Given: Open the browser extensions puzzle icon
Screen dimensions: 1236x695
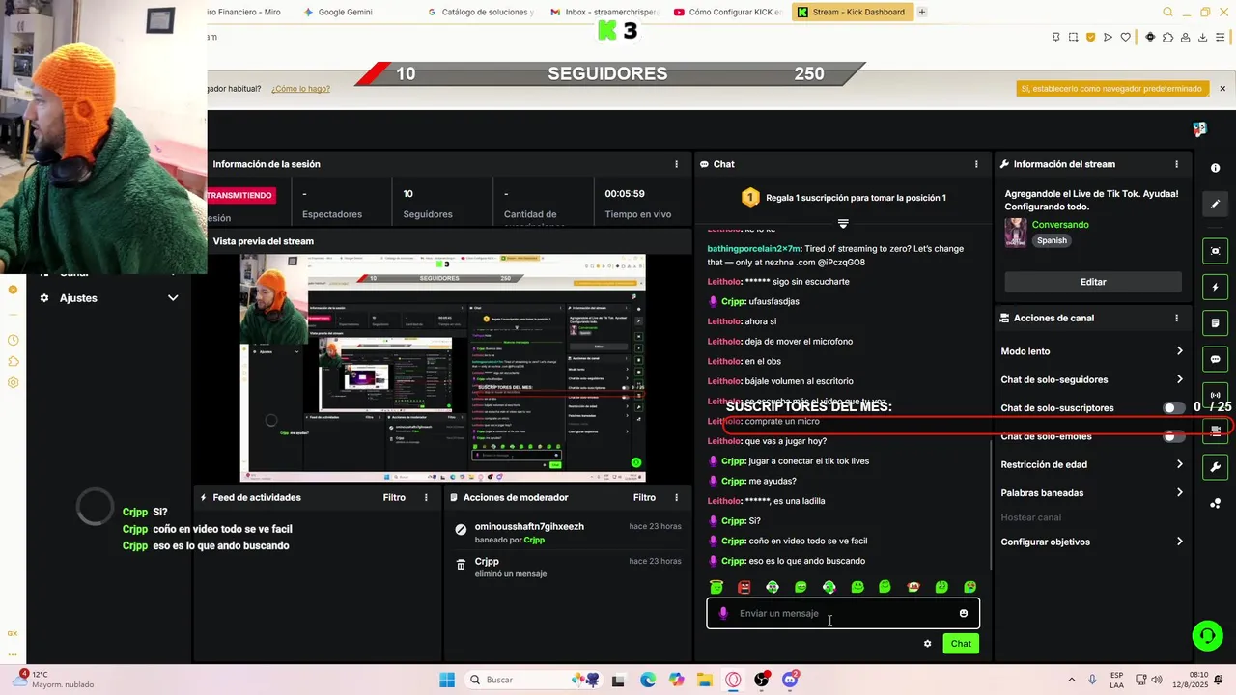Looking at the screenshot, I should click(x=1167, y=37).
